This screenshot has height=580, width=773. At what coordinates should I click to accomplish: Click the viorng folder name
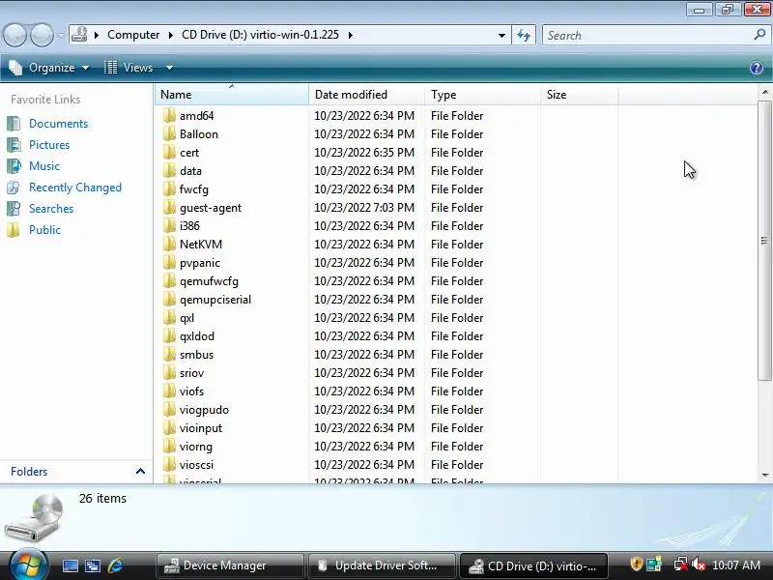click(x=196, y=447)
